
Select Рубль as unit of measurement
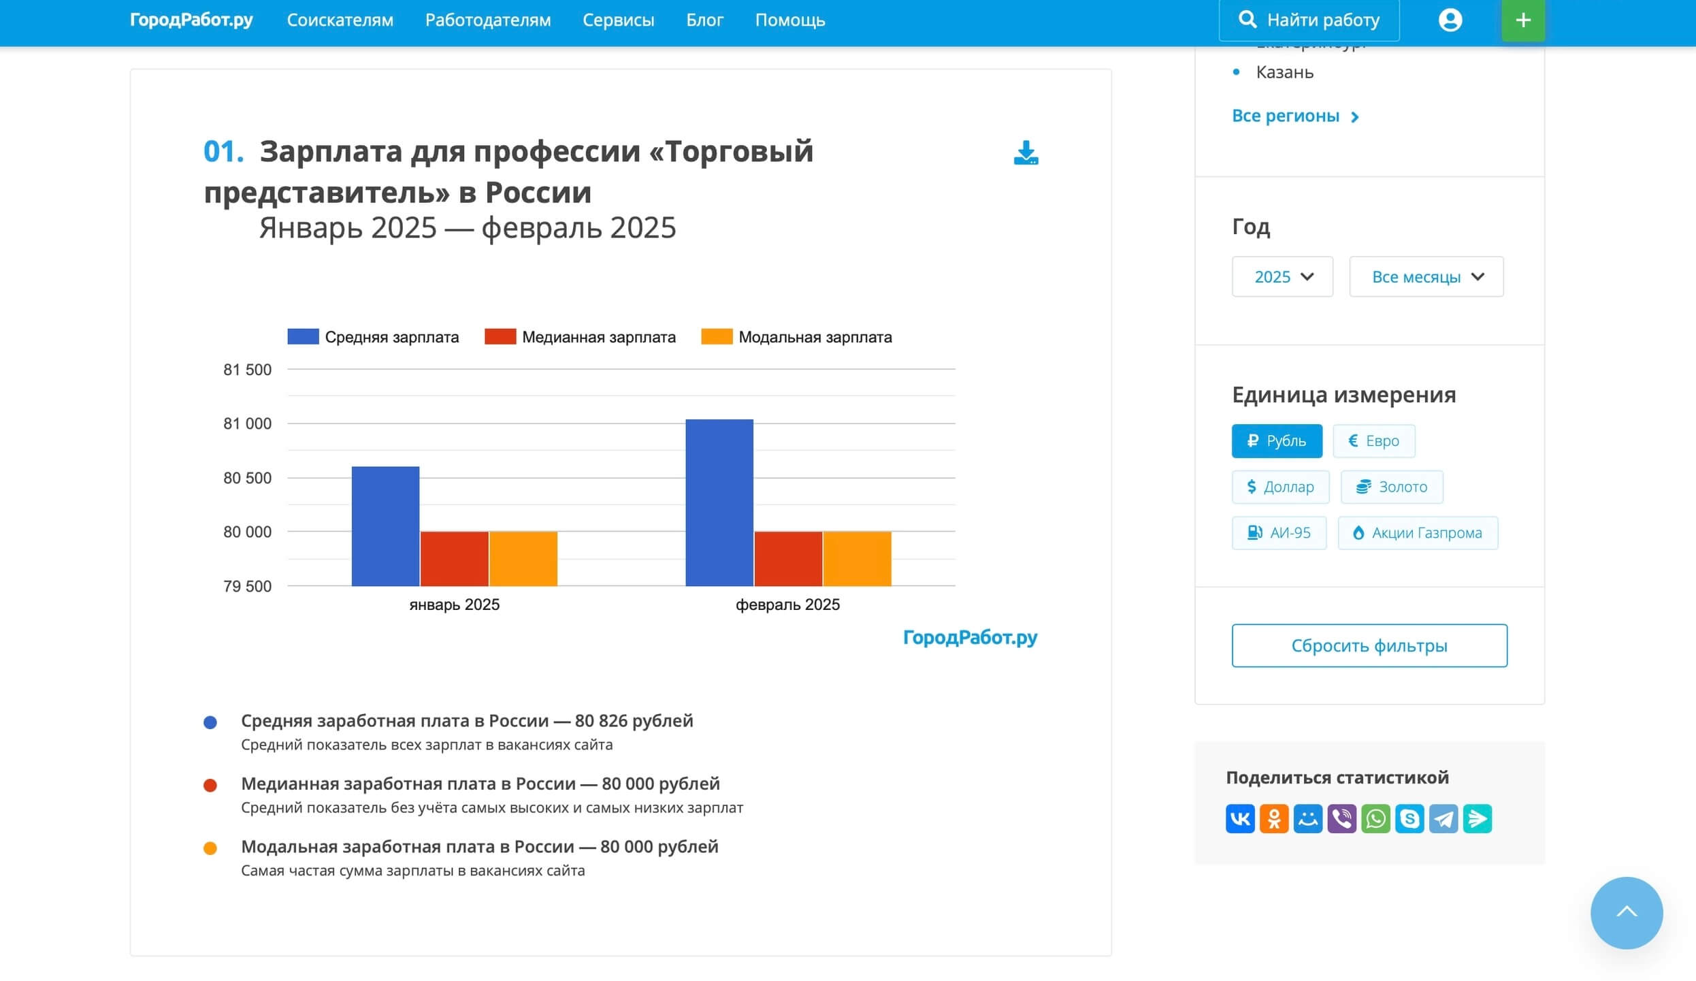1277,441
